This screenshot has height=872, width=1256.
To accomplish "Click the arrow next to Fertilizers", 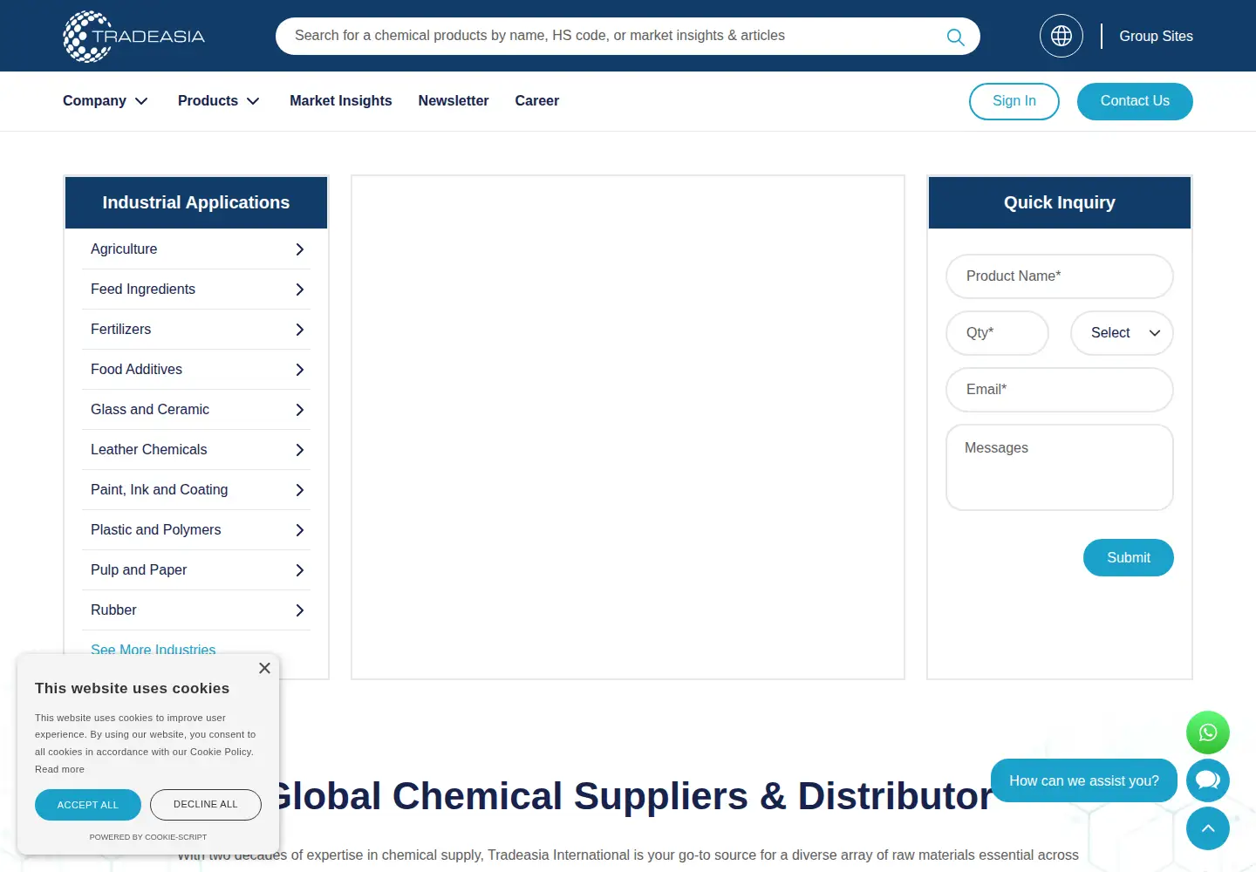I will pos(299,330).
